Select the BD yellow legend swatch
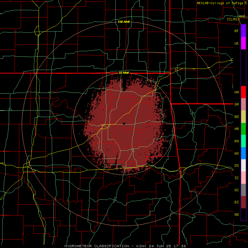This screenshot has width=248, height=248. (243, 117)
